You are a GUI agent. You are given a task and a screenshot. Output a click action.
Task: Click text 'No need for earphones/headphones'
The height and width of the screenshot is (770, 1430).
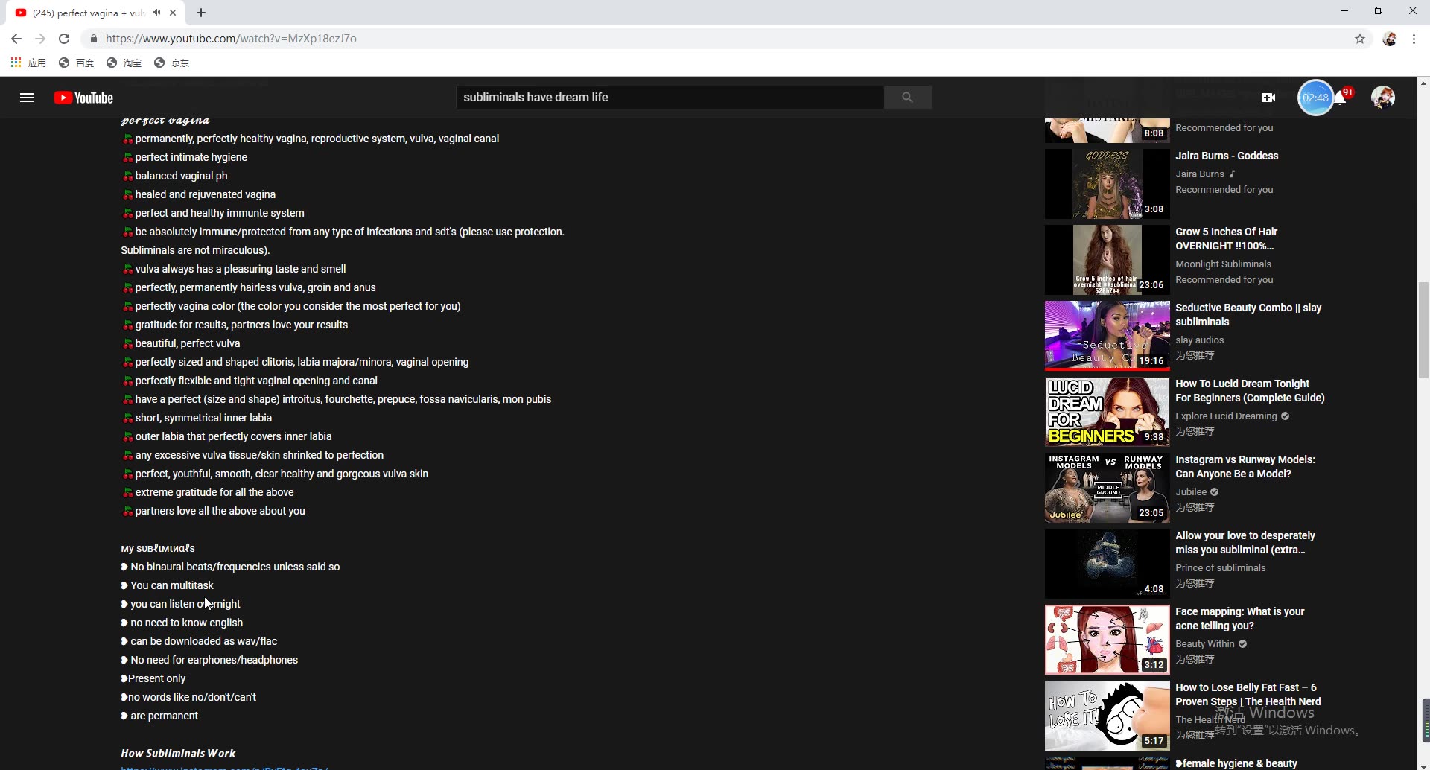(214, 660)
